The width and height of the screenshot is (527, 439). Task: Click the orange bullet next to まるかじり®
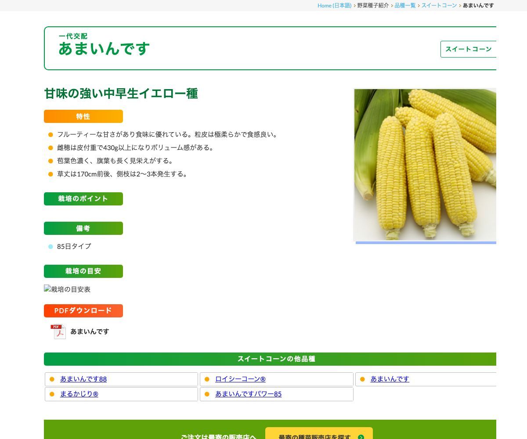coord(53,394)
